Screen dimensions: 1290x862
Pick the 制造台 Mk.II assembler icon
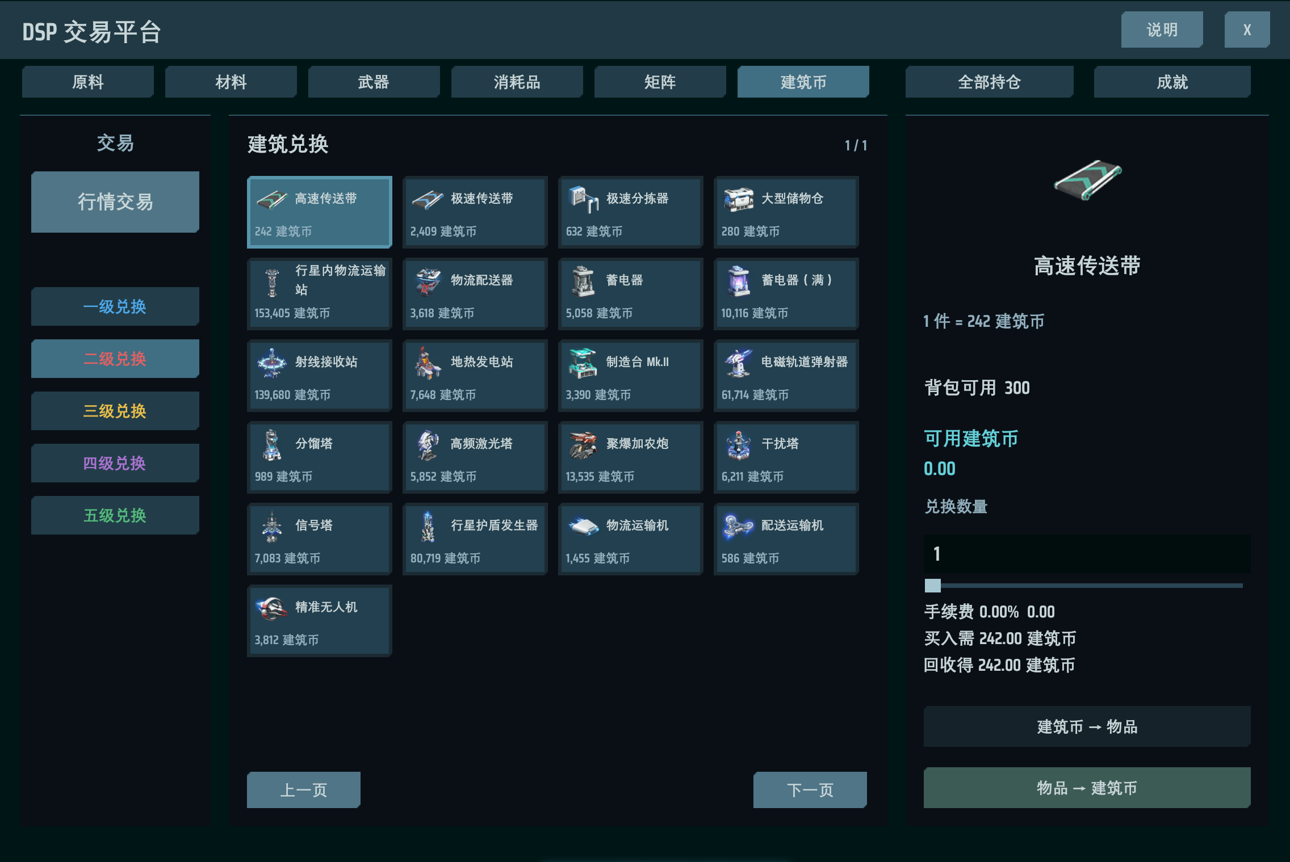coord(583,363)
